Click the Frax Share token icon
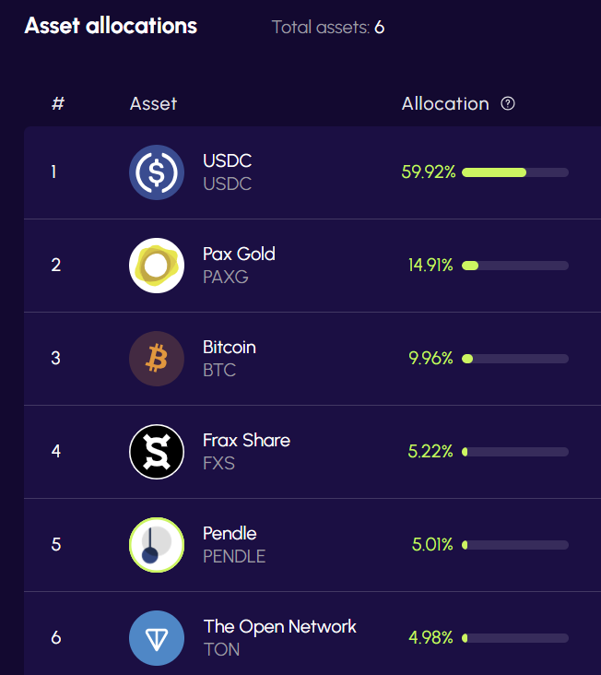 point(157,452)
